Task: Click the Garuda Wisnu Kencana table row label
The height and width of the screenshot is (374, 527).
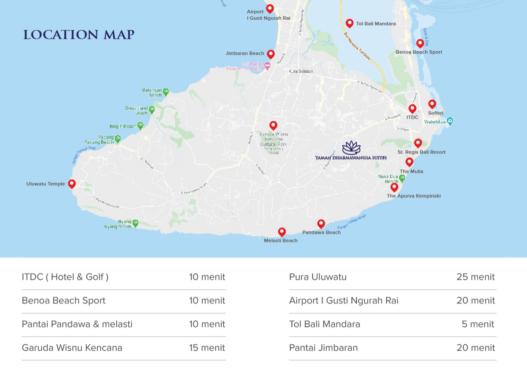Action: pyautogui.click(x=72, y=348)
